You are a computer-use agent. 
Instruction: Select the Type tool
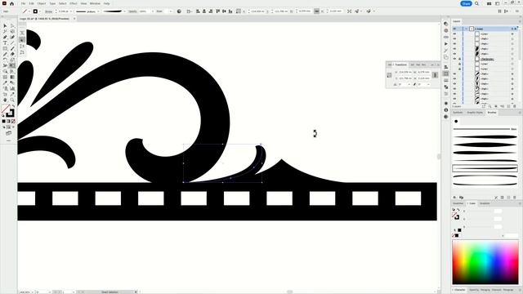(x=5, y=43)
